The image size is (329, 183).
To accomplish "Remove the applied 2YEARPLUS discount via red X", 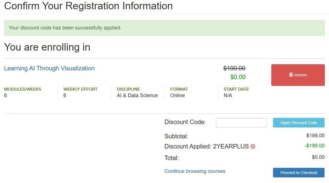I will coord(253,146).
